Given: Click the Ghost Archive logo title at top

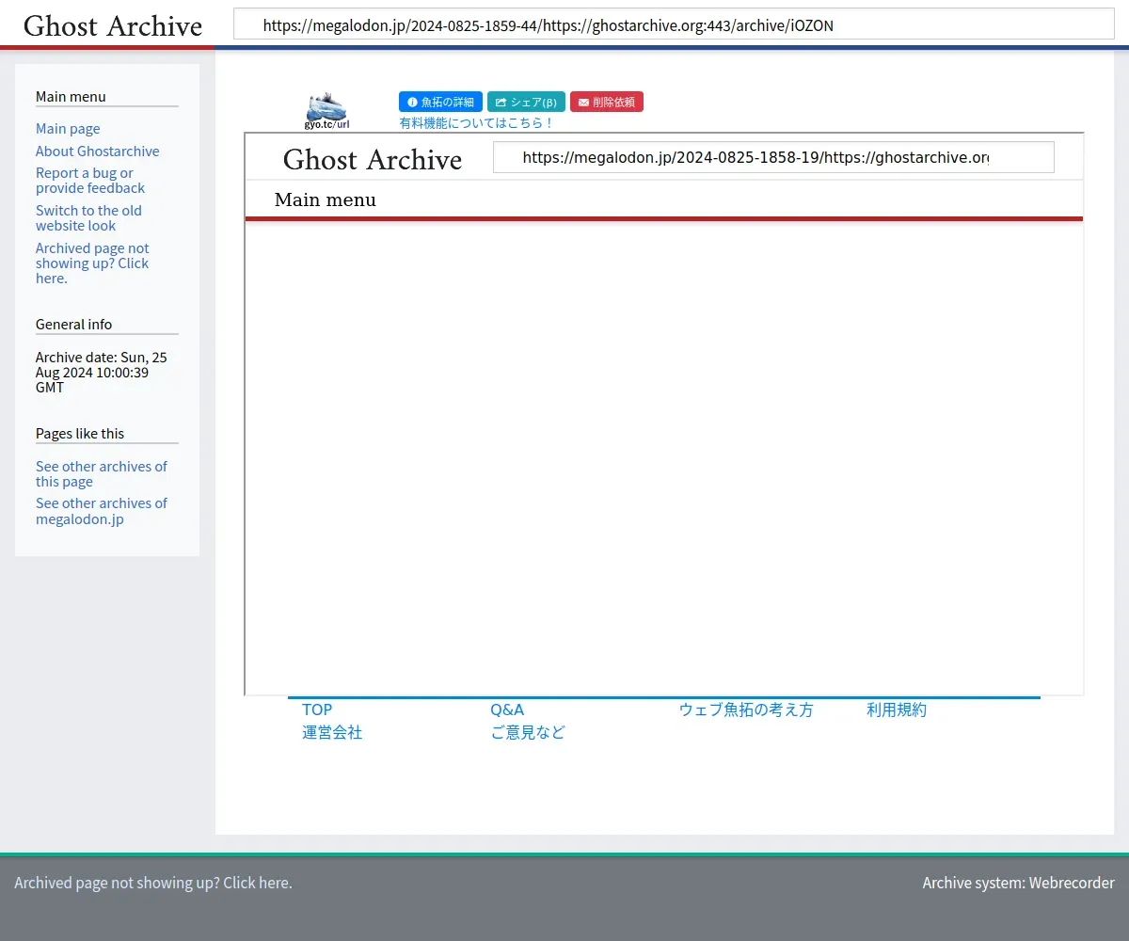Looking at the screenshot, I should (x=113, y=25).
